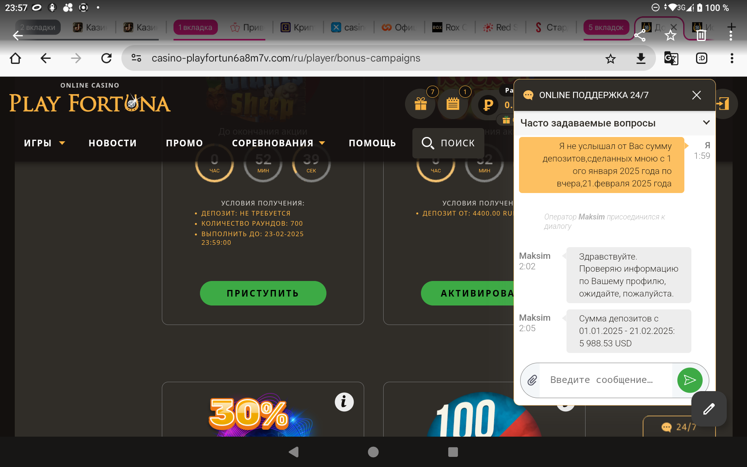747x467 pixels.
Task: Click the green АКТИВИРОВАТЬ button
Action: point(468,293)
